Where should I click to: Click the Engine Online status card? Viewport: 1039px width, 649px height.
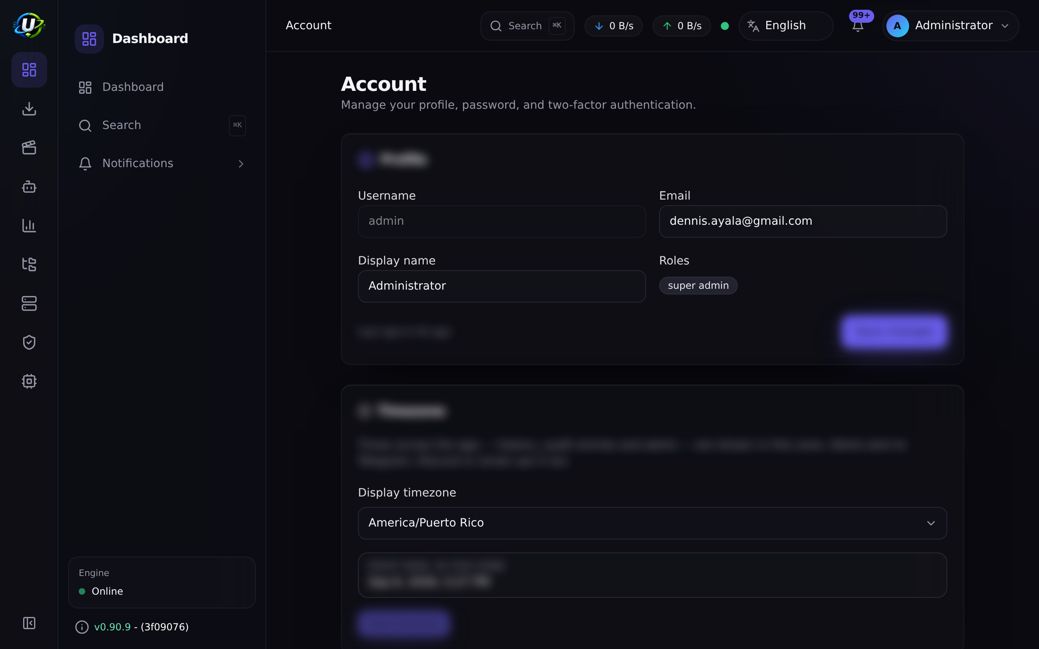coord(162,582)
